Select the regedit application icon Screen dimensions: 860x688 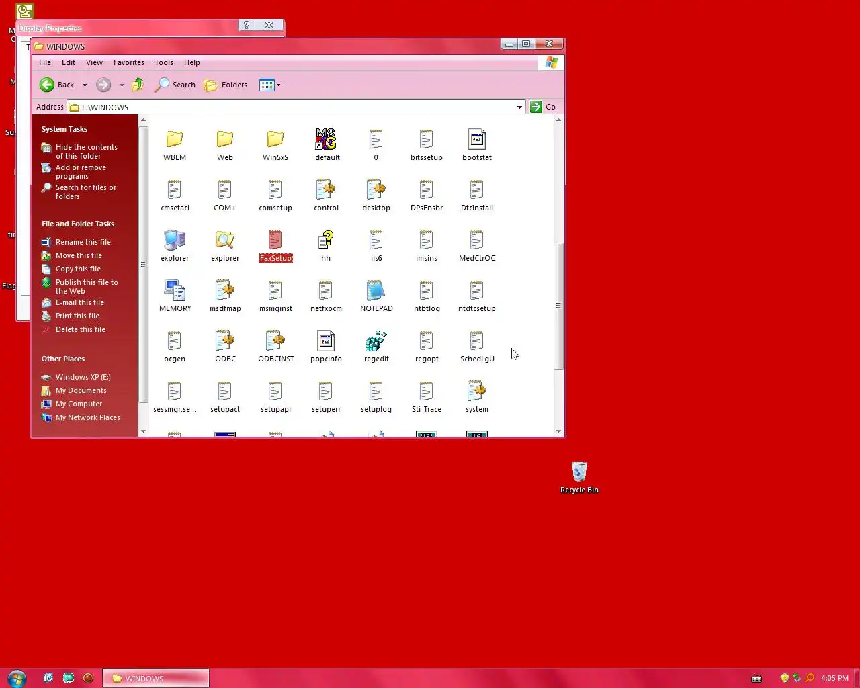coord(376,341)
